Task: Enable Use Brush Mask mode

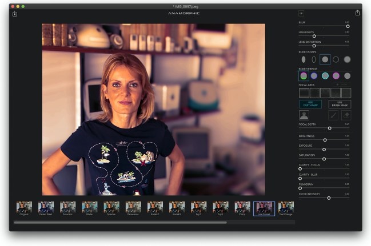Action: [340, 104]
